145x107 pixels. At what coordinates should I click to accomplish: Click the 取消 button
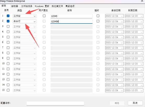[135, 103]
